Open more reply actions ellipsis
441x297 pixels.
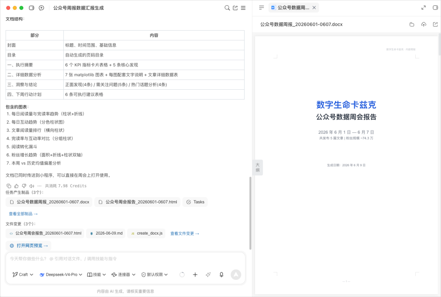39,186
